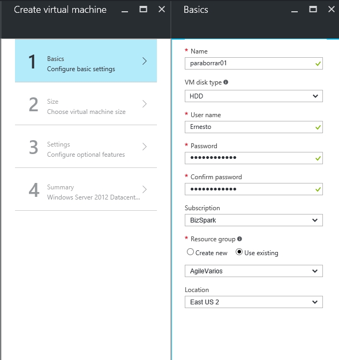This screenshot has height=360, width=339.
Task: Open step 4 Summary
Action: click(x=86, y=189)
